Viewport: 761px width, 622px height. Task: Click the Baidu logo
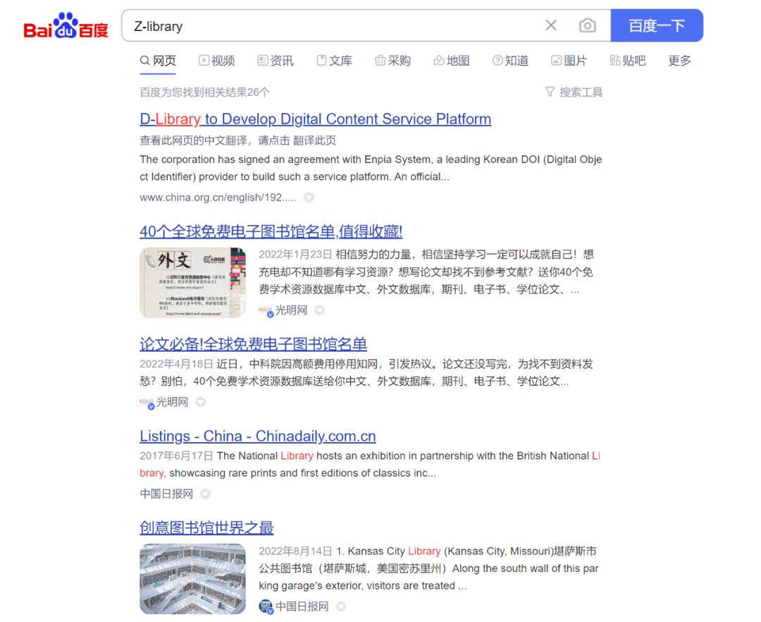[x=65, y=25]
